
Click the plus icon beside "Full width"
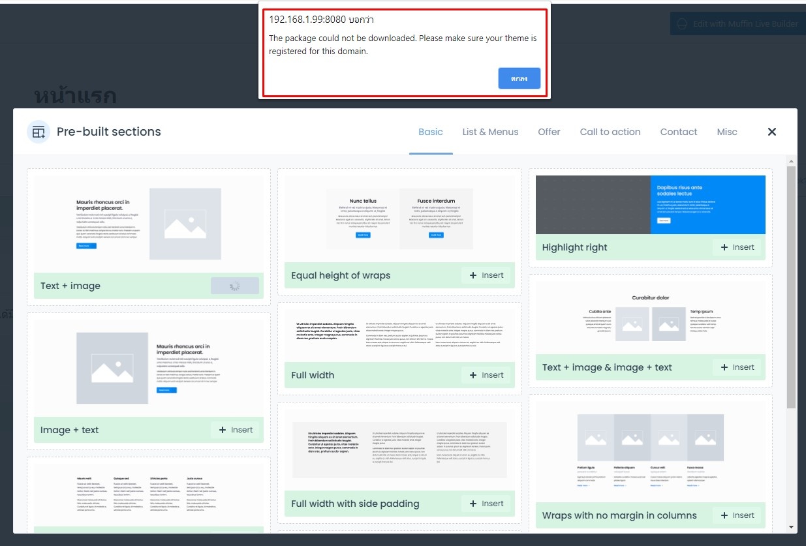(x=474, y=375)
